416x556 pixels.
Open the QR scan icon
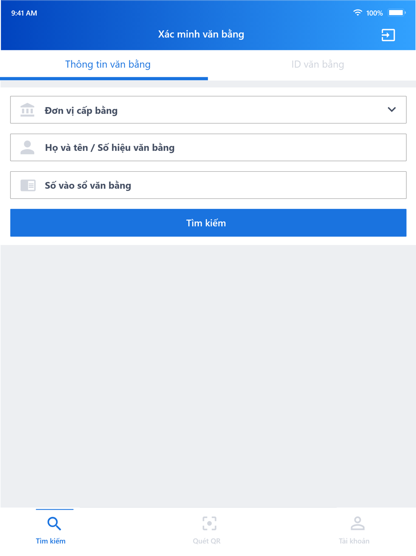(x=209, y=523)
